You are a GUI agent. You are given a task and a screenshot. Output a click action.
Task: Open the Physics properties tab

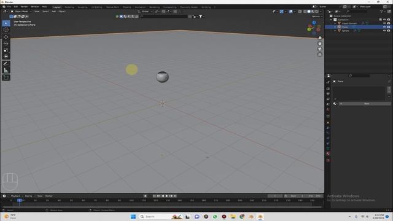[328, 138]
